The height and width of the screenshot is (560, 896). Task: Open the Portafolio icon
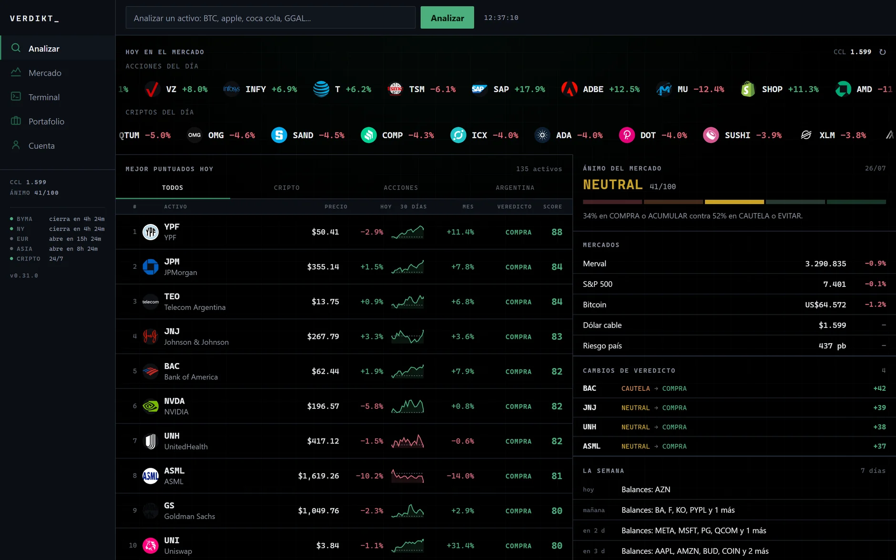coord(16,121)
